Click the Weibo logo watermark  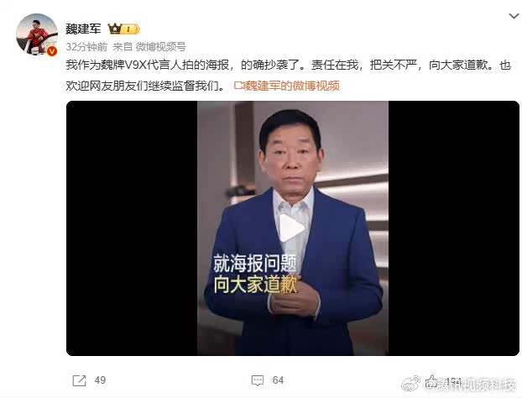click(x=411, y=383)
